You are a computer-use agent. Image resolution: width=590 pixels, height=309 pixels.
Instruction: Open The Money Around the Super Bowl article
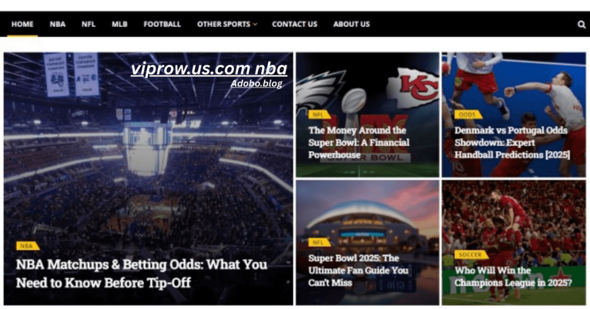point(359,142)
